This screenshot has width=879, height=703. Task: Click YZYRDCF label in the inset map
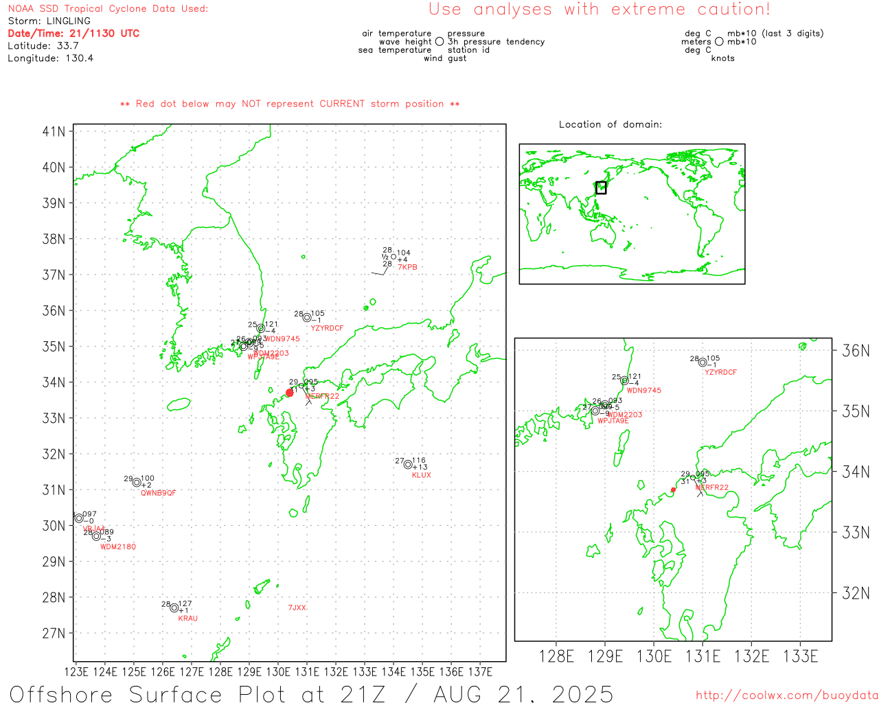(720, 372)
